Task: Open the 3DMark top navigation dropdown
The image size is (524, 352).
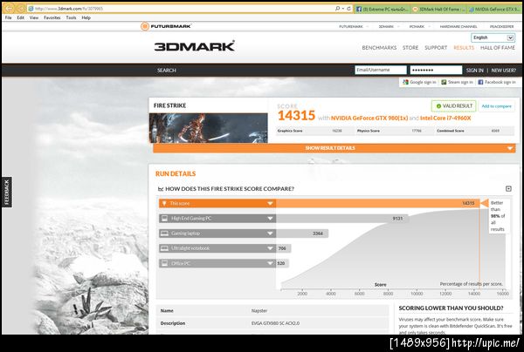Action: 389,26
